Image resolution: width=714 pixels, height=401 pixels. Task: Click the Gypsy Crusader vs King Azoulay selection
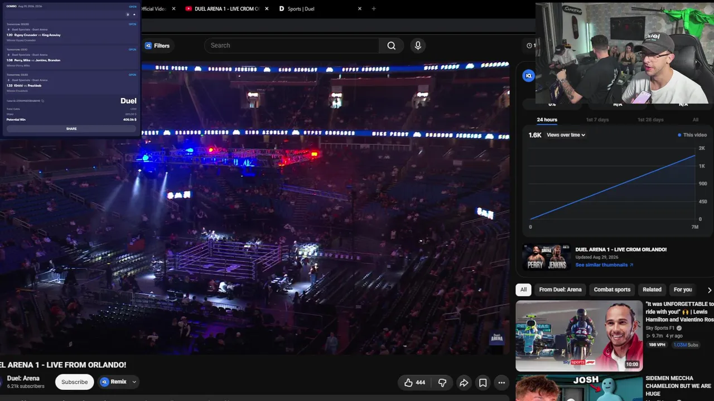(x=33, y=35)
